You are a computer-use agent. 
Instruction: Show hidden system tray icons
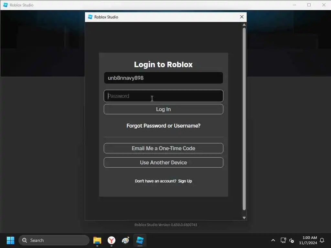(x=273, y=240)
